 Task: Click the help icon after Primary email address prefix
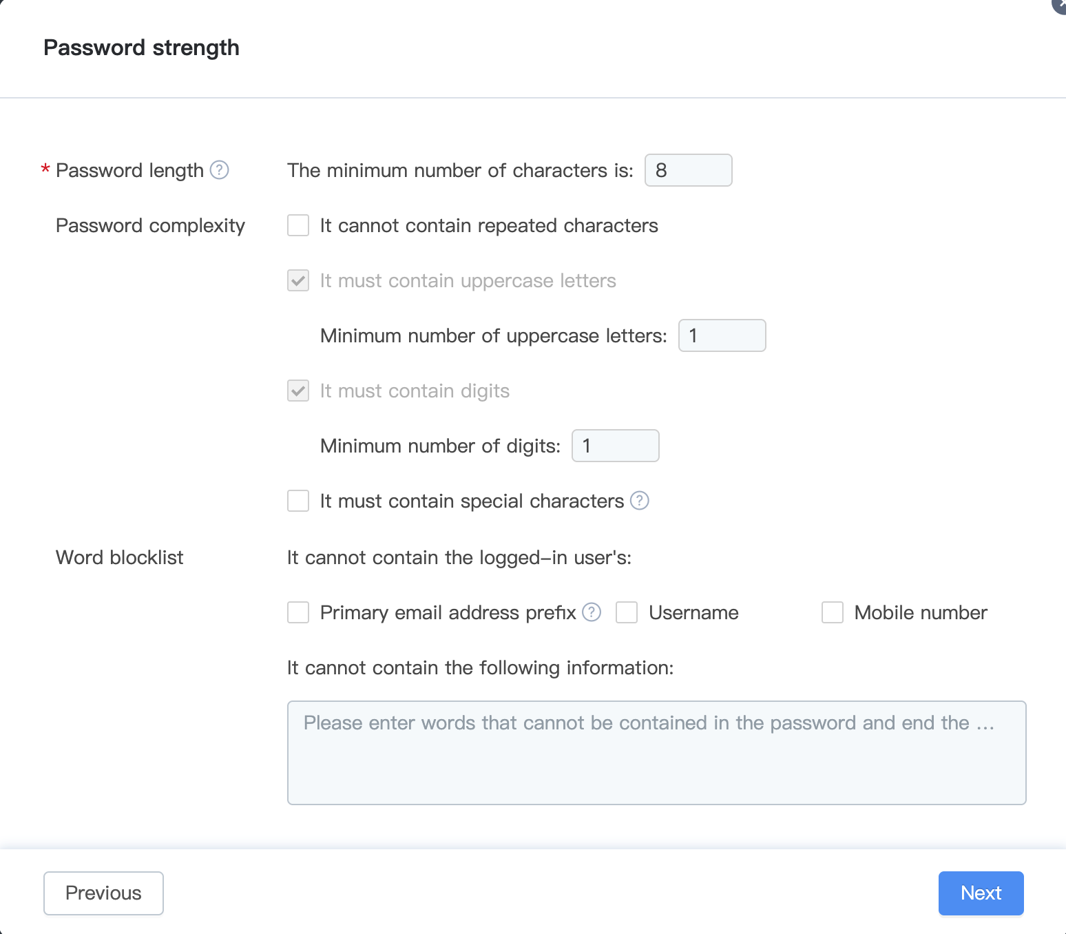tap(592, 612)
